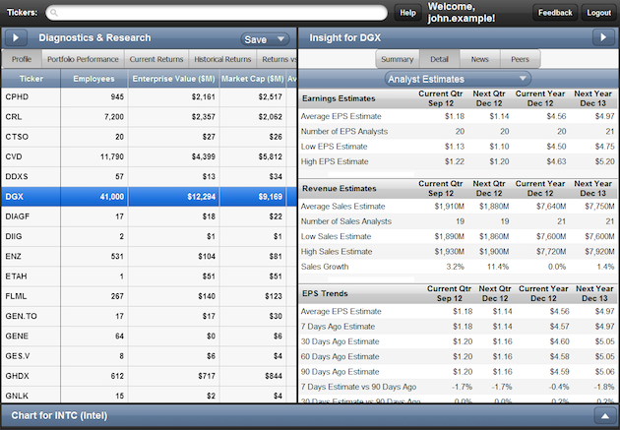Click the 90 Days Ago Estimate row
The height and width of the screenshot is (430, 620).
point(458,372)
